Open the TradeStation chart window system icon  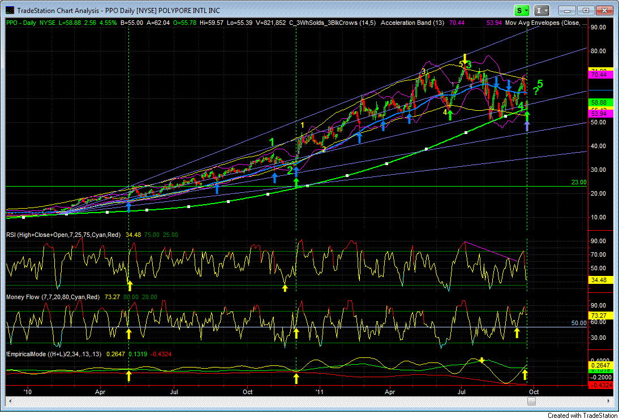pos(9,11)
